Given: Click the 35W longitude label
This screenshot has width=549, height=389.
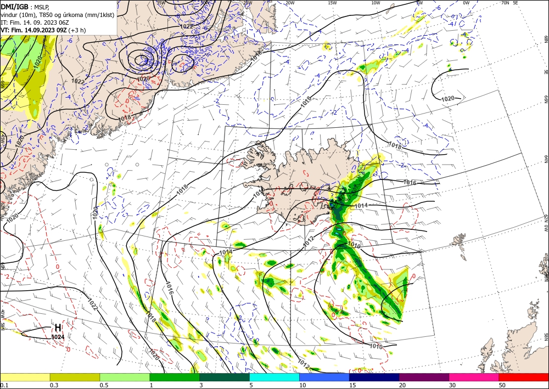Looking at the screenshot, I should pyautogui.click(x=161, y=2).
